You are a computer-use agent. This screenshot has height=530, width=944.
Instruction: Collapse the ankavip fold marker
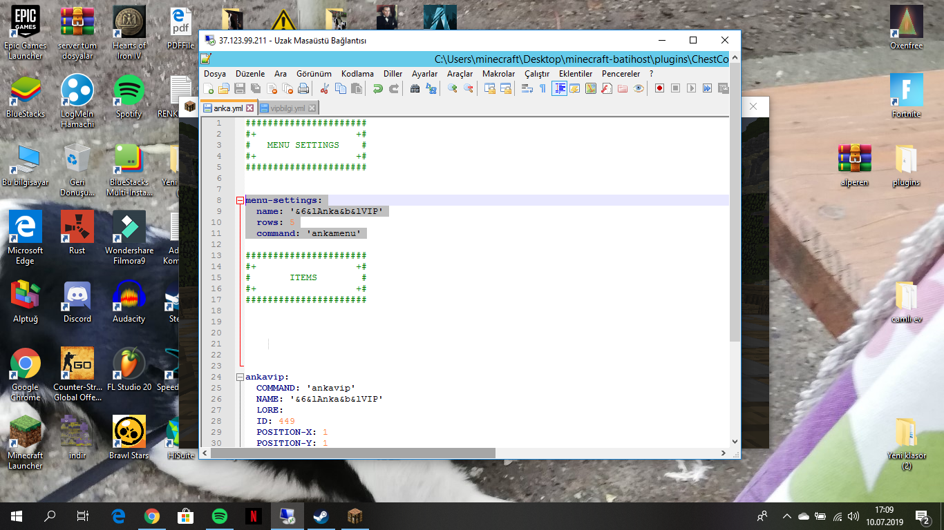coord(240,377)
